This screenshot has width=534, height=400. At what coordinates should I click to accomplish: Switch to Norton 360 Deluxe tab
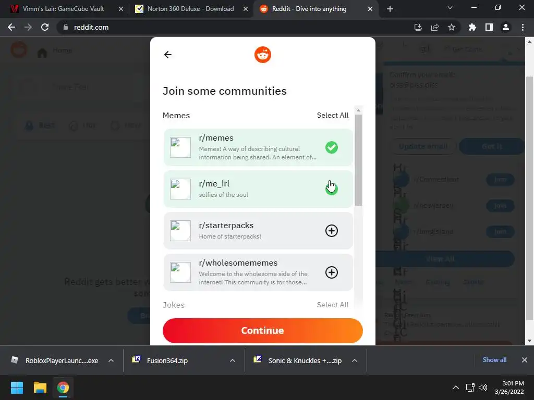click(191, 9)
